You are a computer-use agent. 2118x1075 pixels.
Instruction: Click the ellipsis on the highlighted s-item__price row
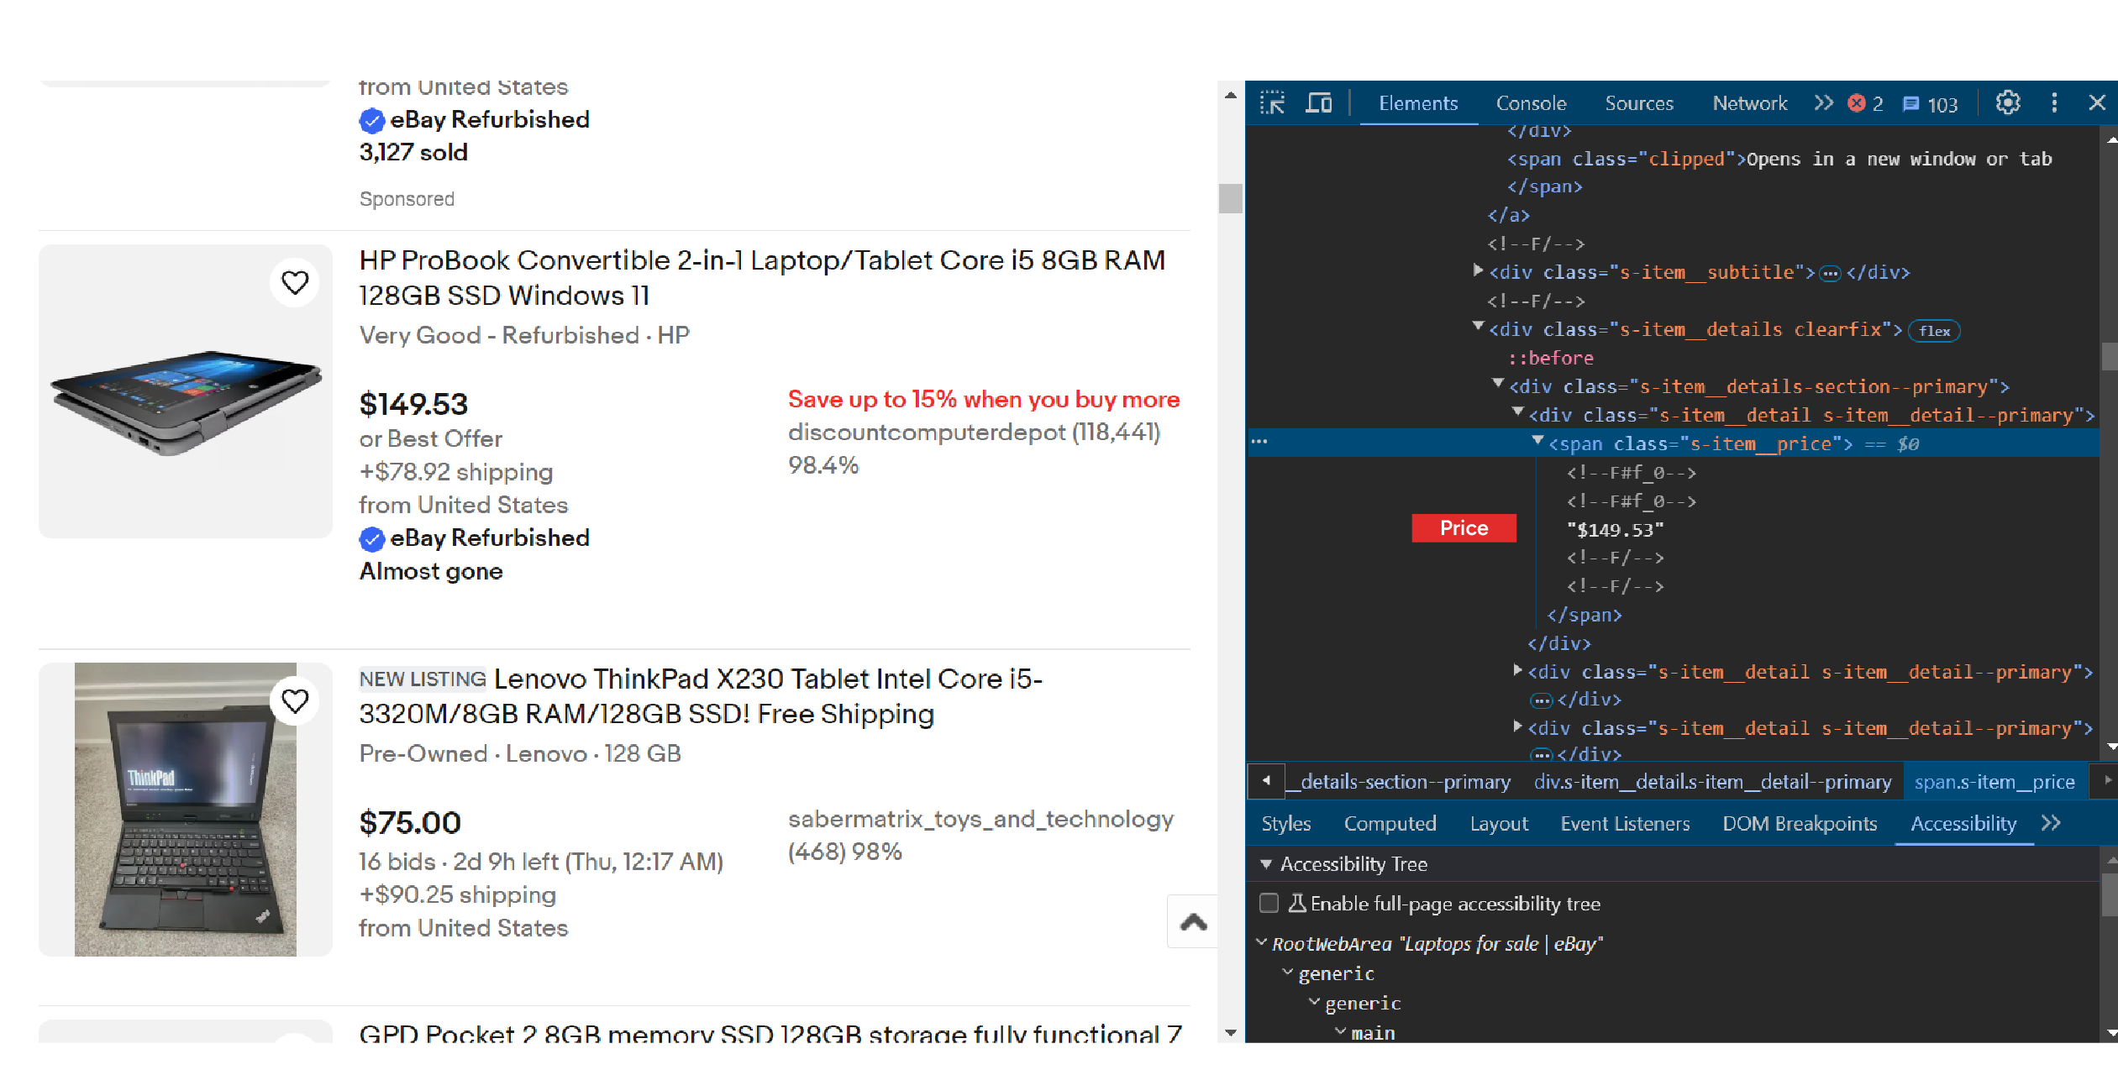[1259, 442]
